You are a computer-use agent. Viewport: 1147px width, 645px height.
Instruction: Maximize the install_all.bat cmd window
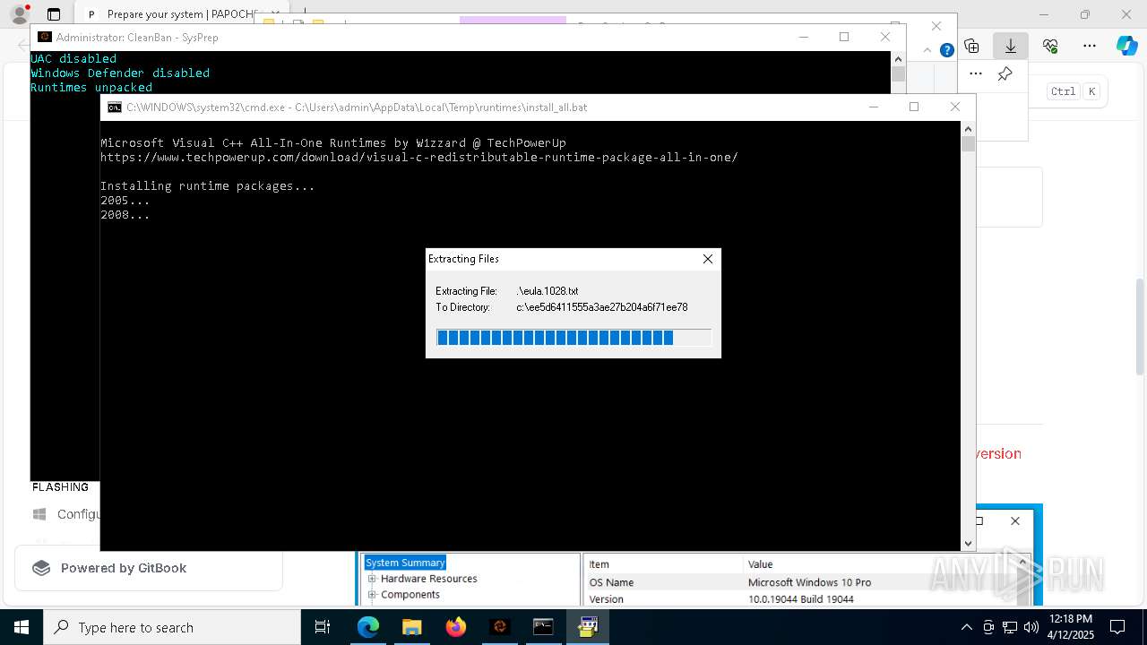(x=914, y=107)
